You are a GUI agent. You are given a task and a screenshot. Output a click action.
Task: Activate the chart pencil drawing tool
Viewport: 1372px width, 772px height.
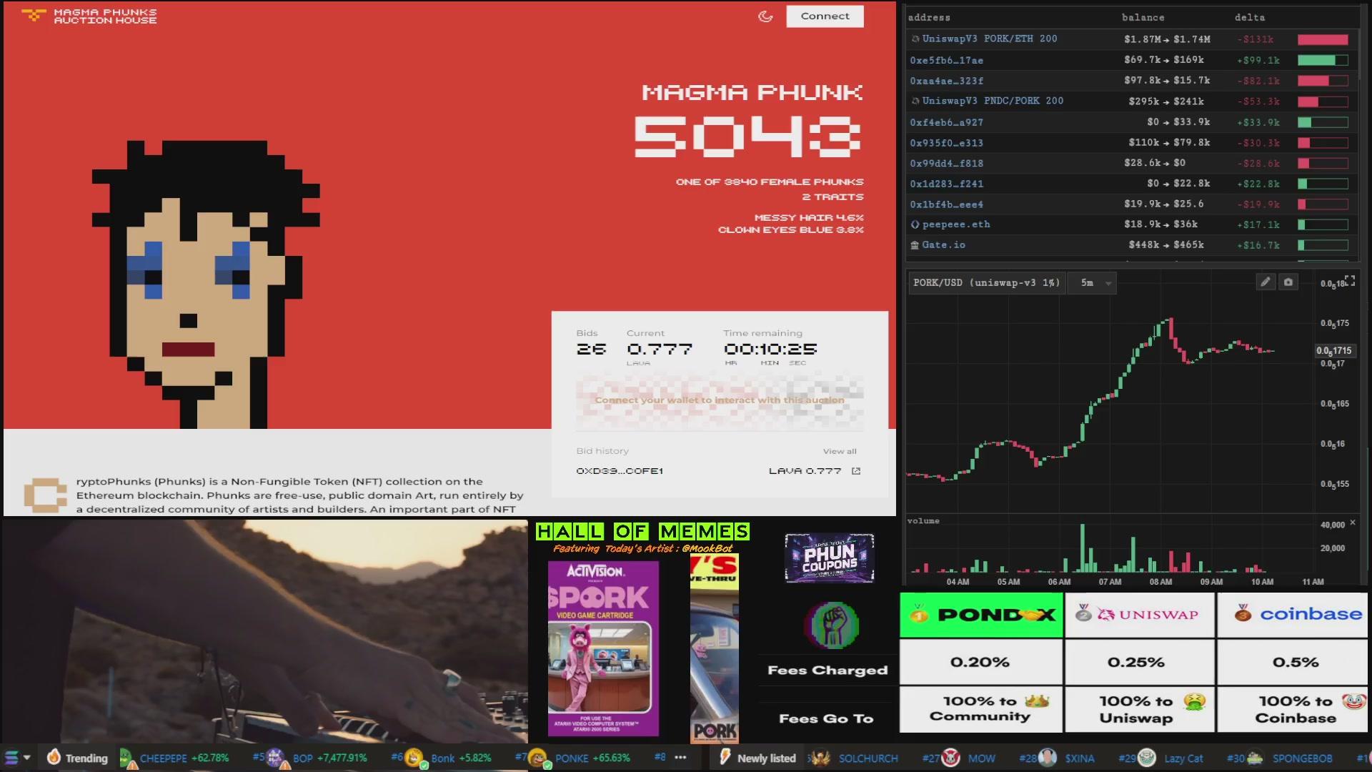point(1265,282)
